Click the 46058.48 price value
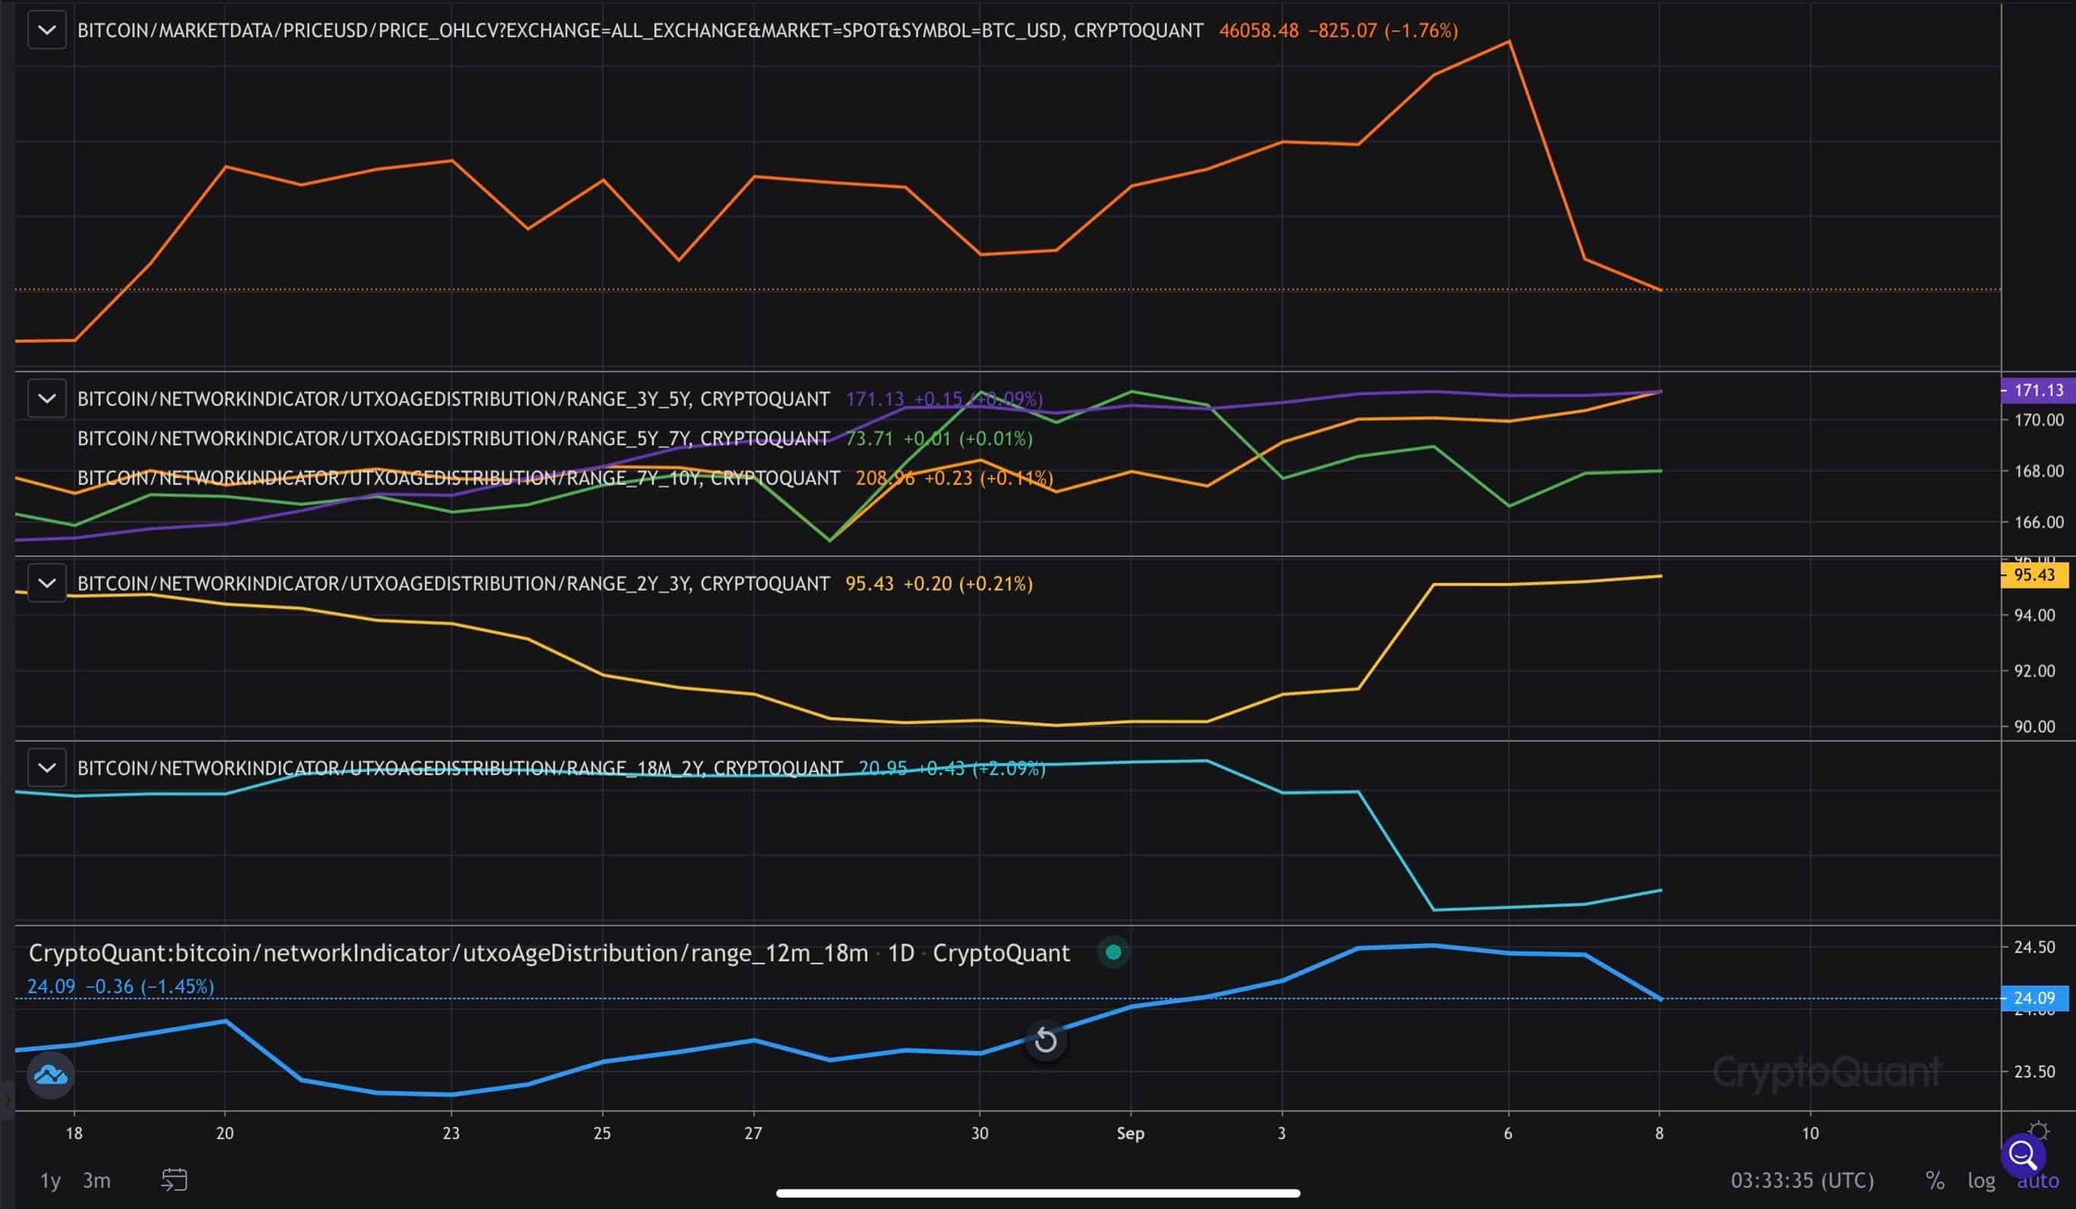This screenshot has height=1209, width=2076. click(1259, 31)
